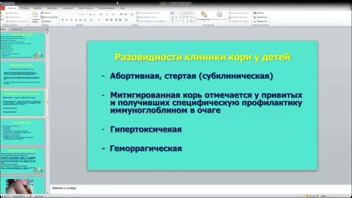Screen dimensions: 352x198
Task: Open Экспресс-стили quick styles
Action: pos(219,16)
